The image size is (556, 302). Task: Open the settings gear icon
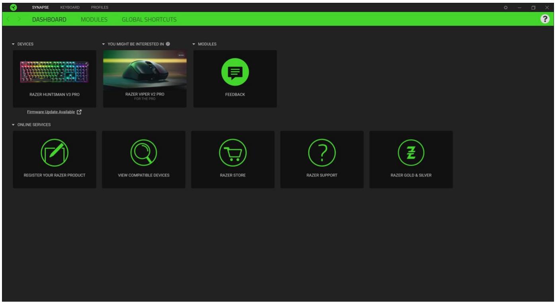[505, 8]
